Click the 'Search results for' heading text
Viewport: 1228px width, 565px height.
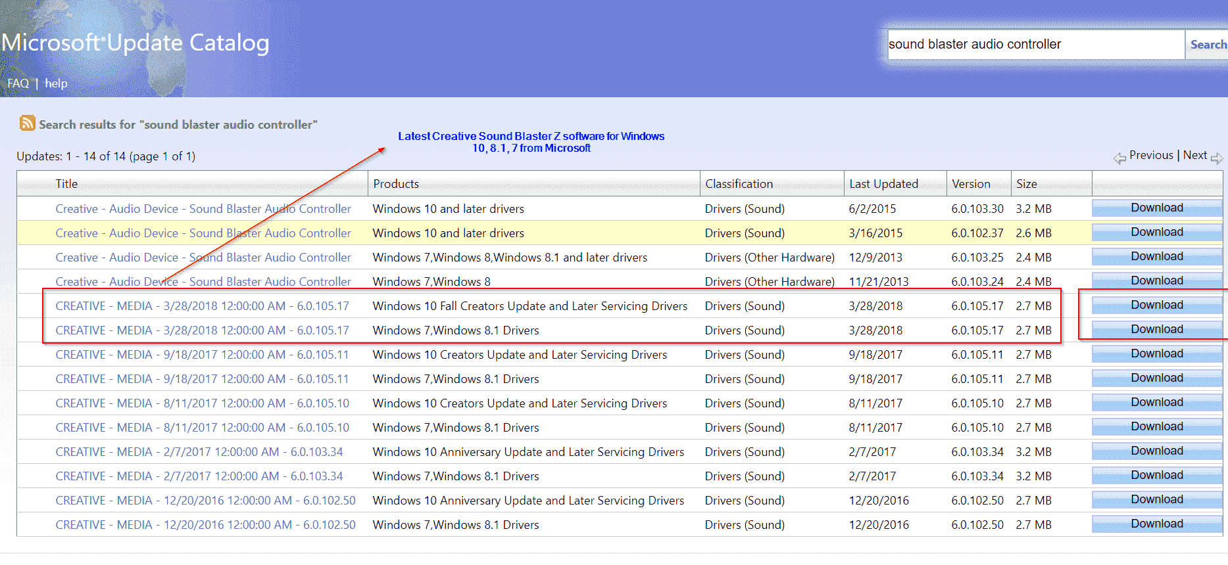[178, 124]
